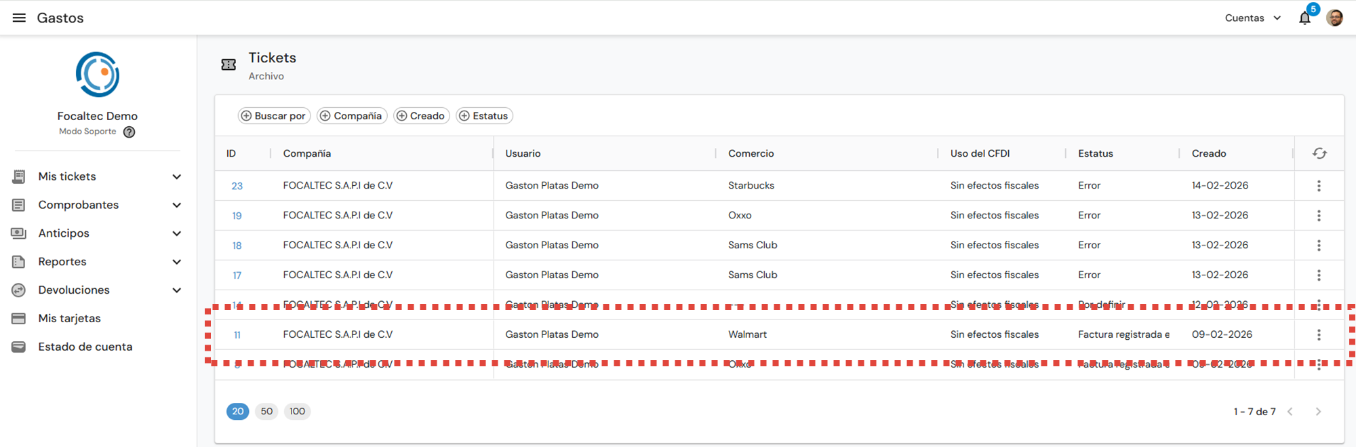Screen dimensions: 1356x447
Task: Click the Estado de cuenta icon
Action: click(x=19, y=347)
